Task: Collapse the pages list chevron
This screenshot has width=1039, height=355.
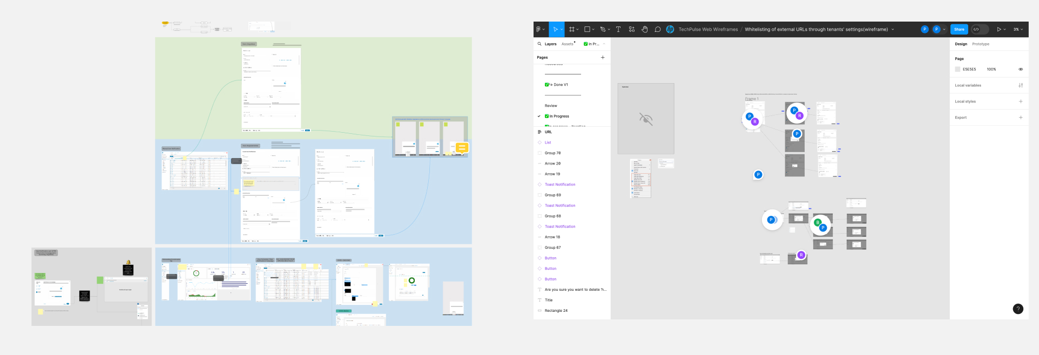Action: (x=604, y=44)
